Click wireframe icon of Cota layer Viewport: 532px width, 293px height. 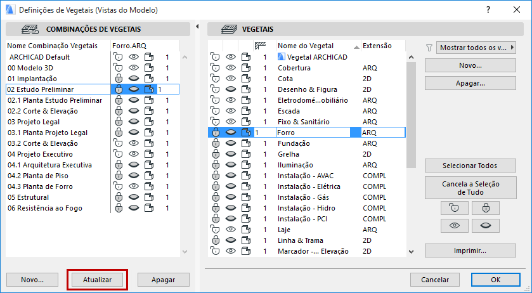coord(246,79)
